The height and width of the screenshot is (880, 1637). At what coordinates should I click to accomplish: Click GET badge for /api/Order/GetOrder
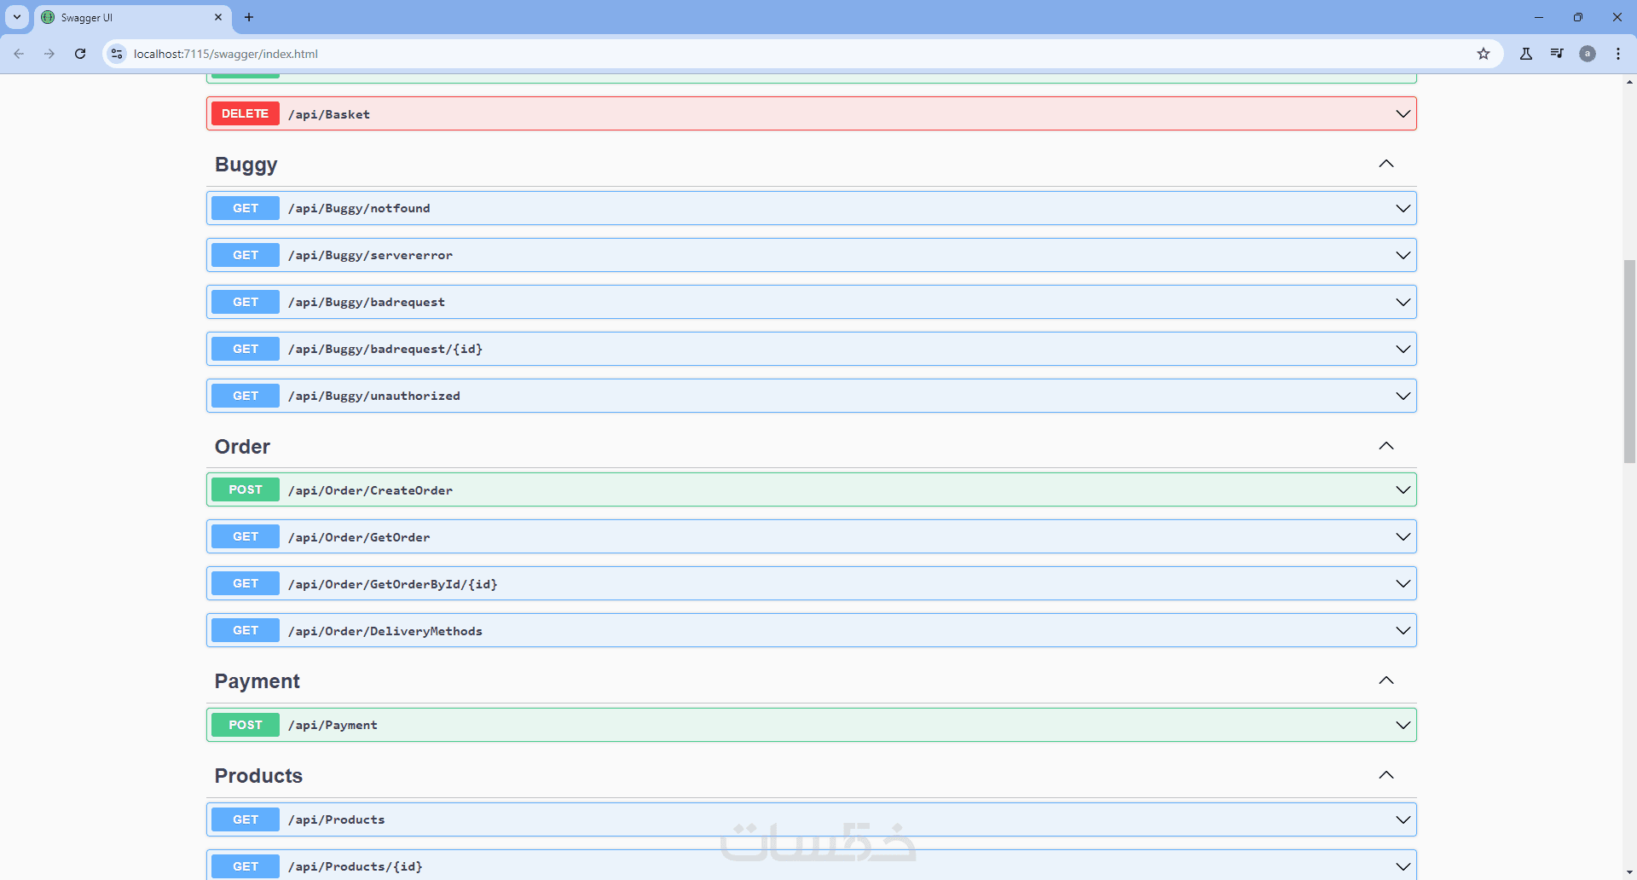coord(246,536)
